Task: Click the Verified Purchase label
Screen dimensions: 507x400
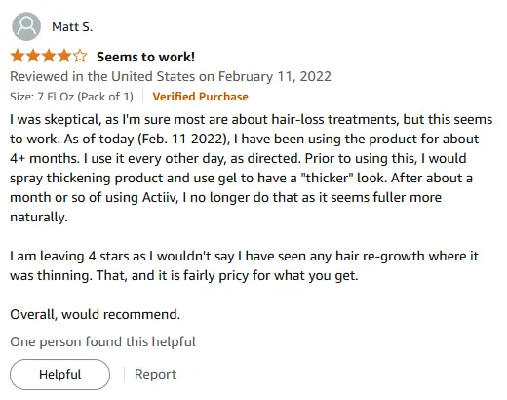Action: [200, 97]
